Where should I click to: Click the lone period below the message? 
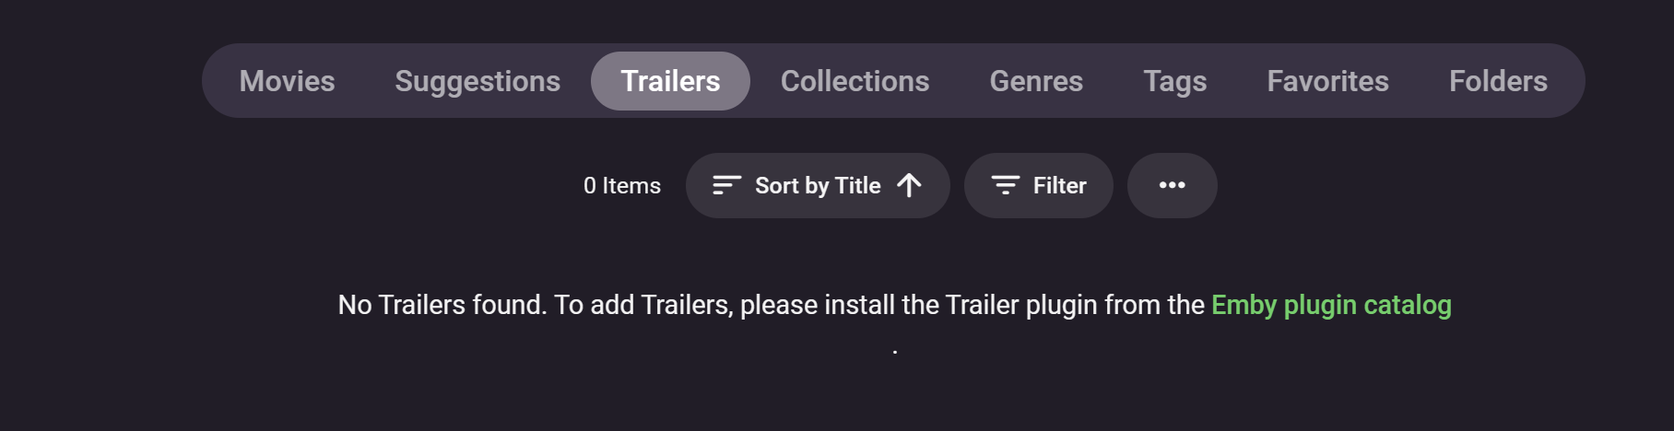point(895,351)
